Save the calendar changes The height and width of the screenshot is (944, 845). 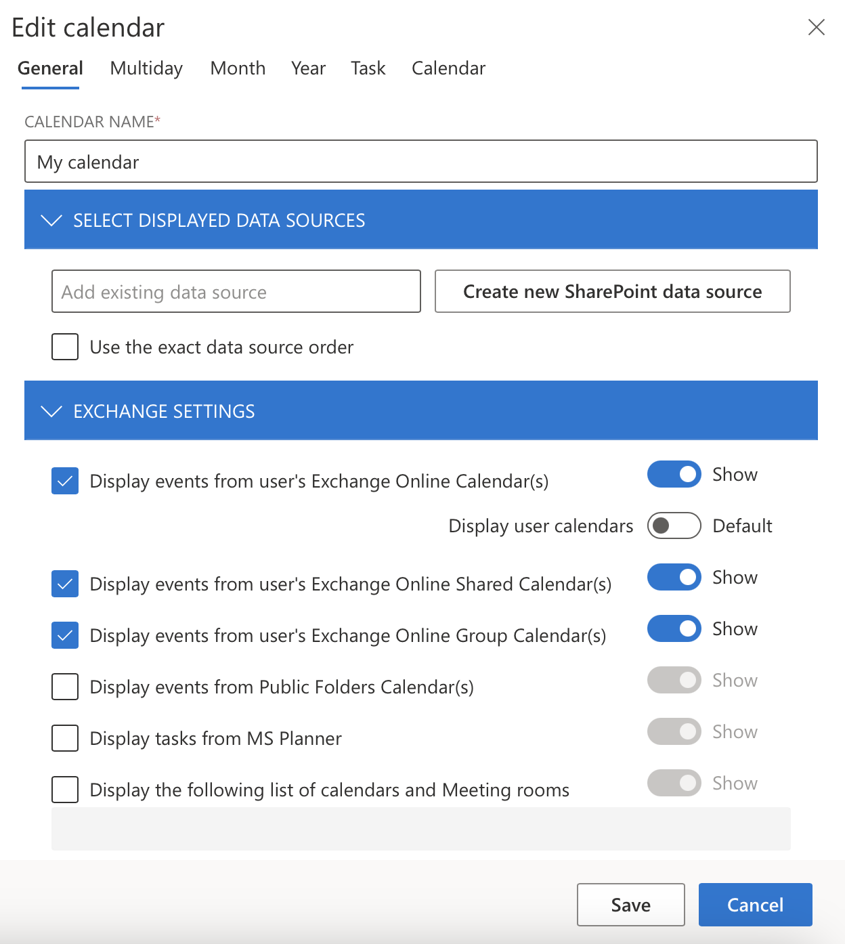(x=630, y=904)
